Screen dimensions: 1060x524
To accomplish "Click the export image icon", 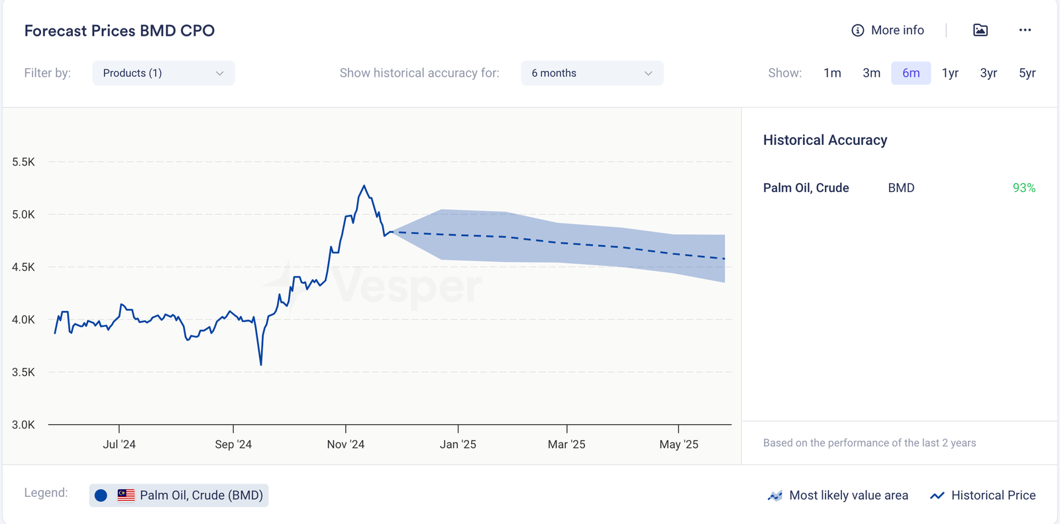I will click(x=980, y=30).
